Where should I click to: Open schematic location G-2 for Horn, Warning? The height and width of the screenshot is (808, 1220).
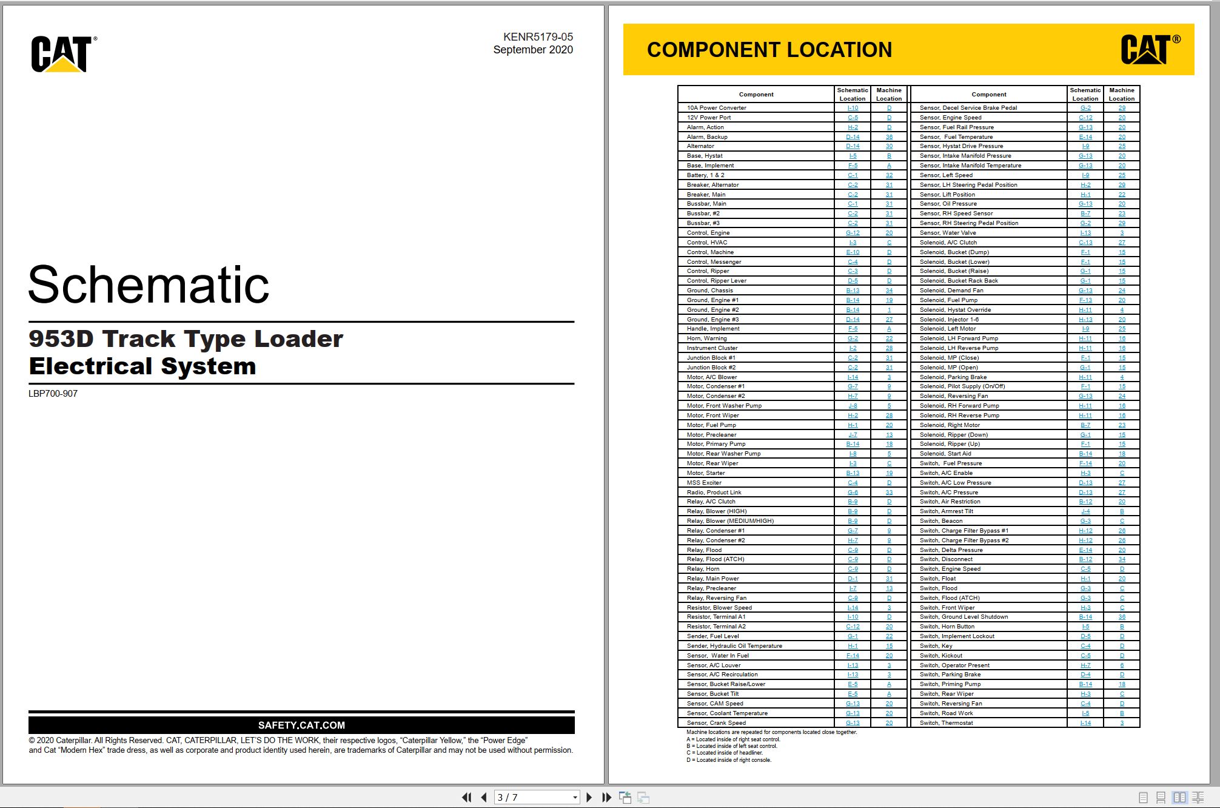click(853, 338)
